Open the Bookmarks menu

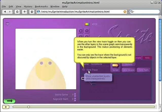(x=41, y=7)
